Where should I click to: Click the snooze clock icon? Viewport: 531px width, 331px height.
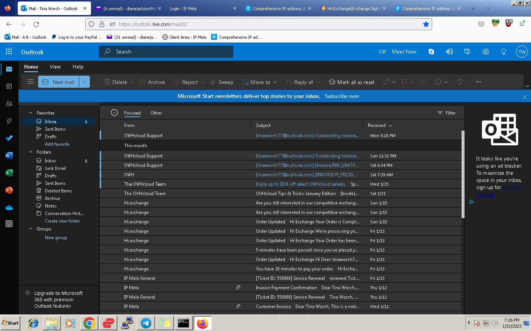438,82
